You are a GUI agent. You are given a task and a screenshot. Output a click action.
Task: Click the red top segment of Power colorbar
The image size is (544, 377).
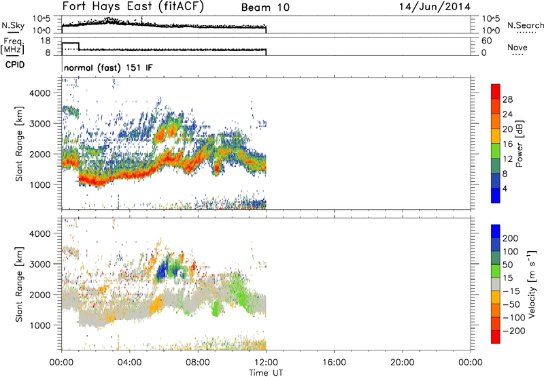(x=496, y=91)
